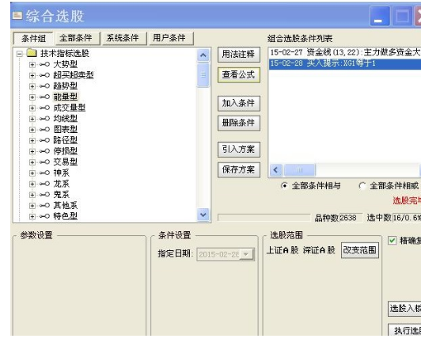
Task: Open the 指定日期 date dropdown
Action: point(245,254)
